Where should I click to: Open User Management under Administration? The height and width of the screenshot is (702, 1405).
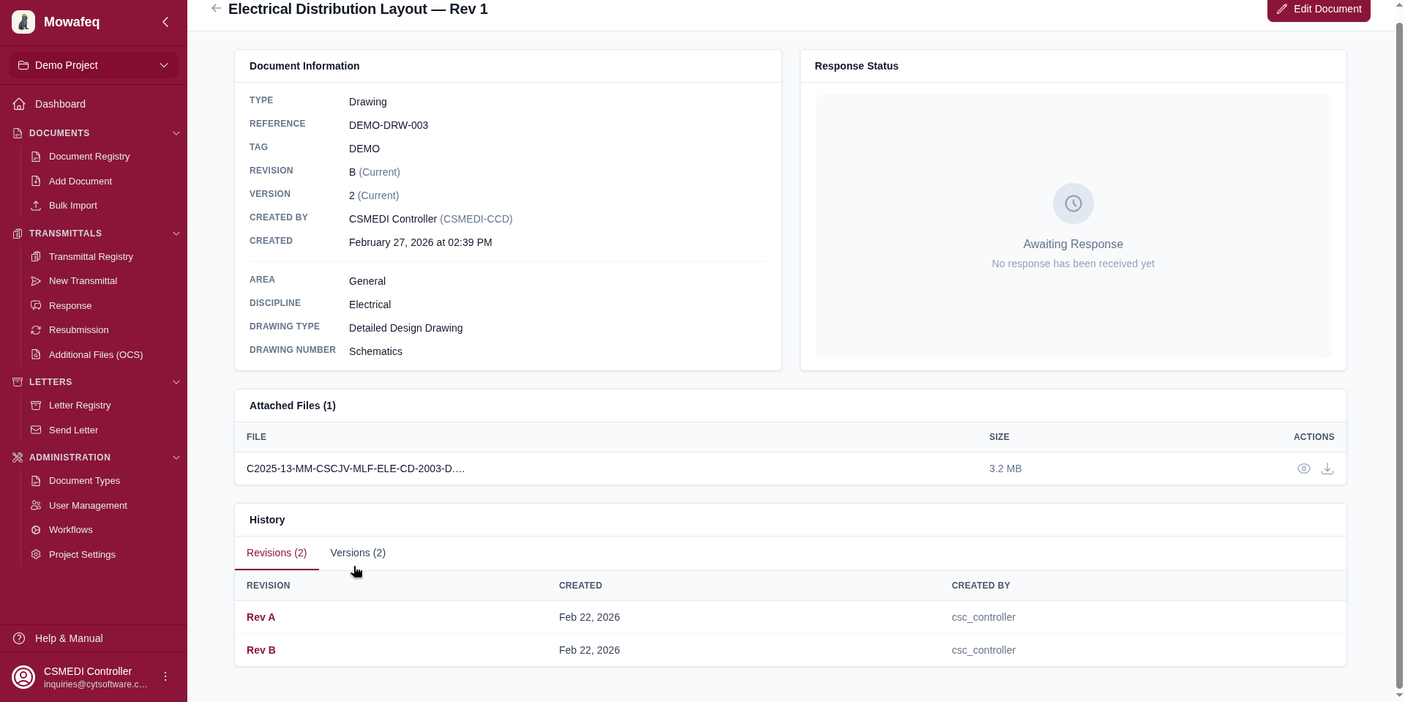(87, 505)
